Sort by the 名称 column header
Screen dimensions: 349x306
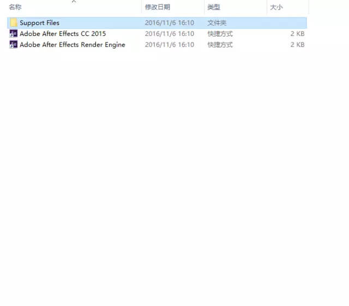(15, 7)
